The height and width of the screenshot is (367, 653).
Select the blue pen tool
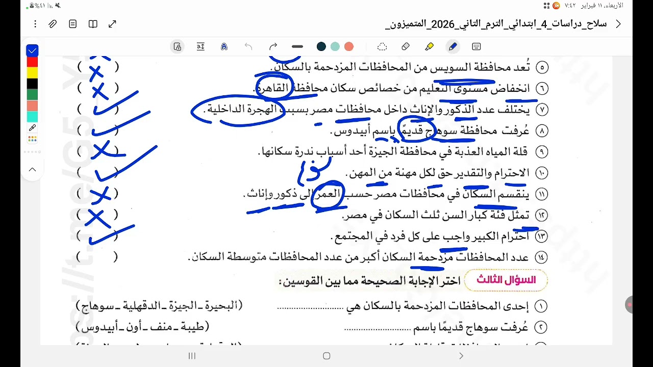(x=453, y=47)
